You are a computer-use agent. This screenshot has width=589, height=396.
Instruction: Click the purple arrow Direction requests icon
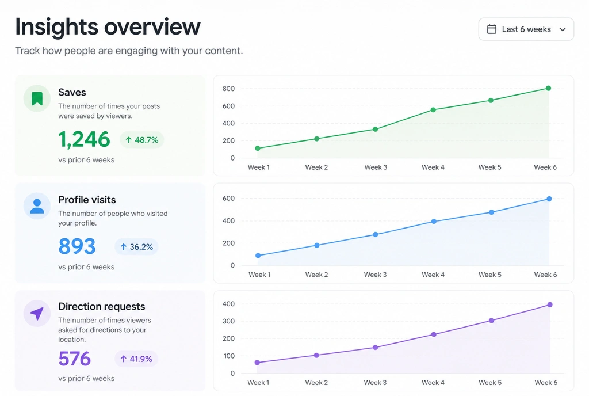[x=37, y=313]
